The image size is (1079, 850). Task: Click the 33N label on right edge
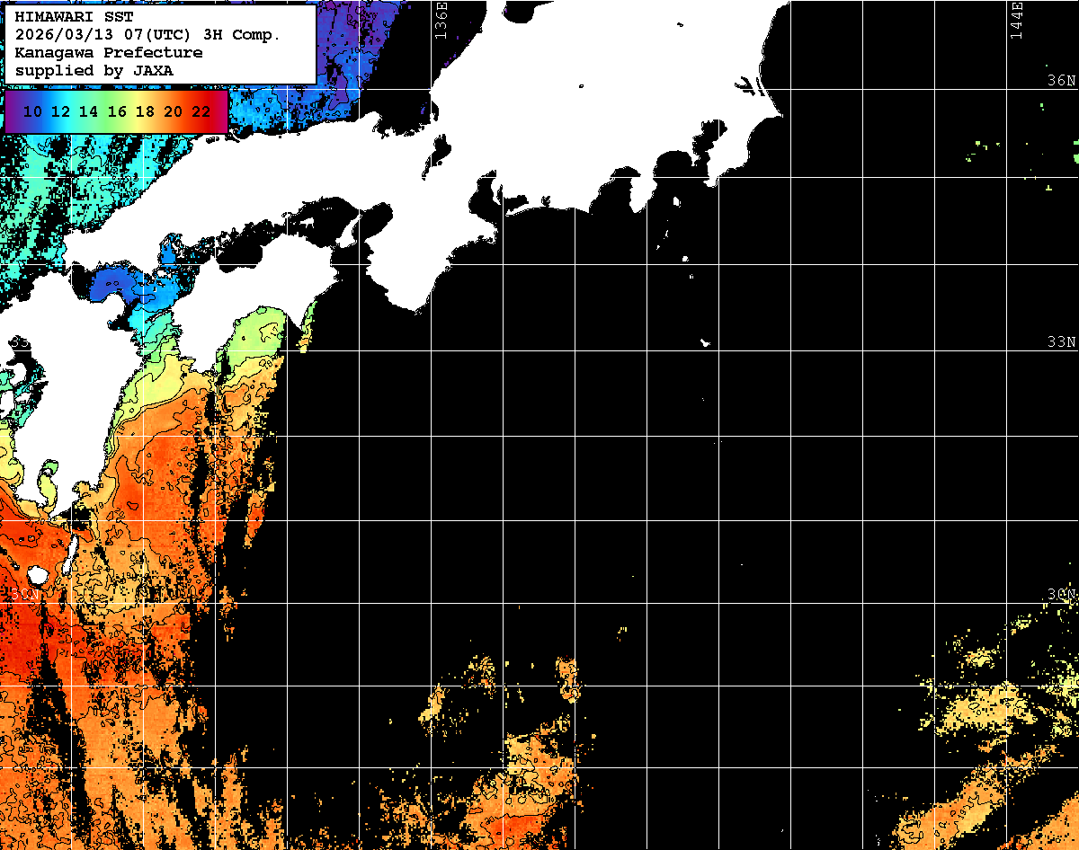point(1061,342)
